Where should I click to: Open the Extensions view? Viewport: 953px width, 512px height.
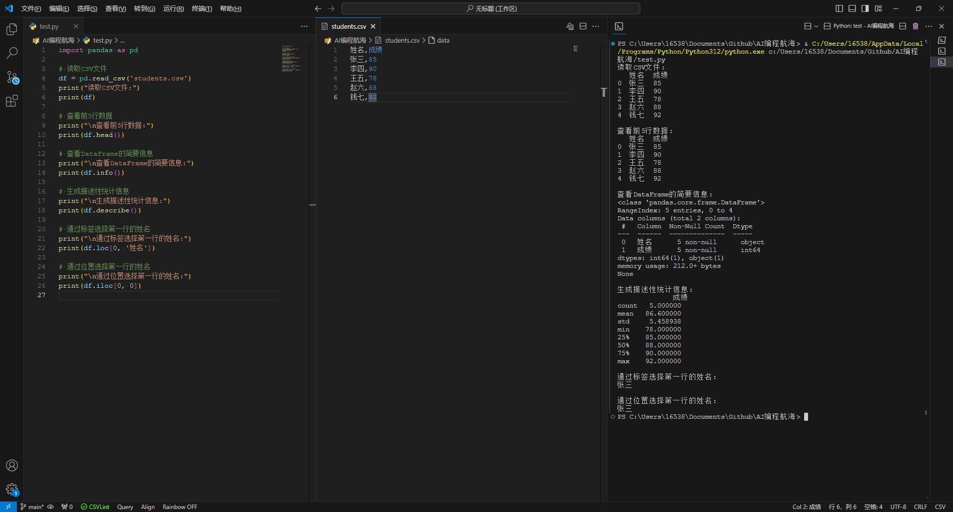pyautogui.click(x=12, y=101)
